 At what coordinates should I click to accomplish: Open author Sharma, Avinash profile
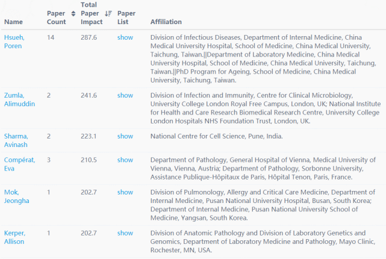[16, 140]
